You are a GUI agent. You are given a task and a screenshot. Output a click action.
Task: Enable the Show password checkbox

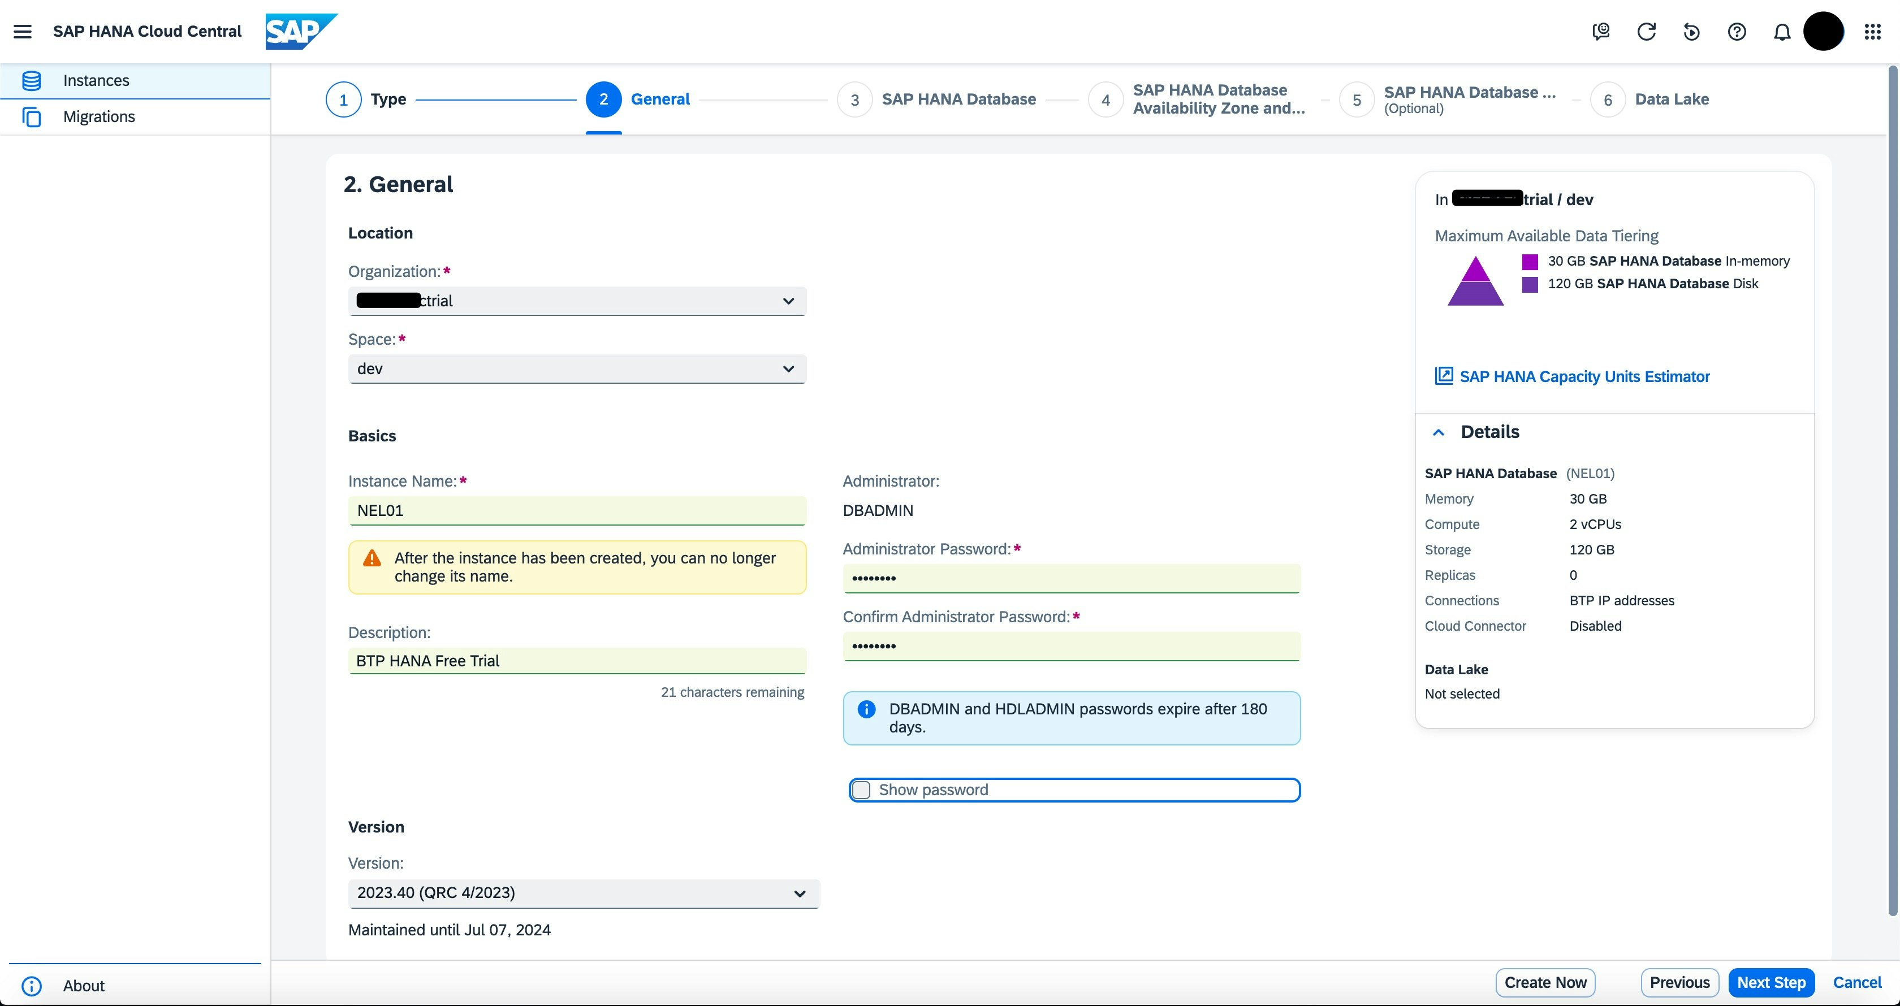[861, 790]
